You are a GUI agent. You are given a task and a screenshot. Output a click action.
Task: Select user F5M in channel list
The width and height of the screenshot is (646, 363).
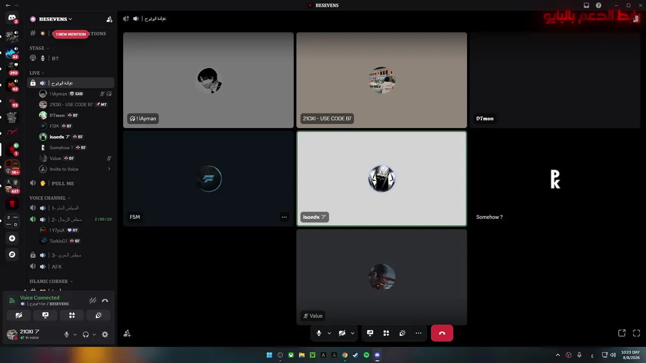(x=76, y=126)
